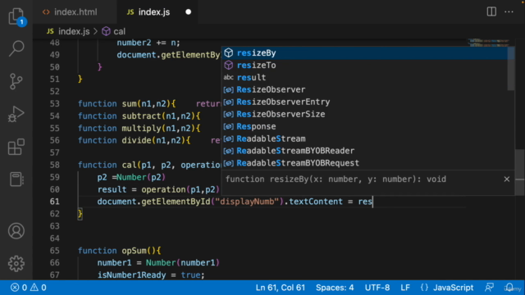Click line number 61 in gutter

(55, 202)
